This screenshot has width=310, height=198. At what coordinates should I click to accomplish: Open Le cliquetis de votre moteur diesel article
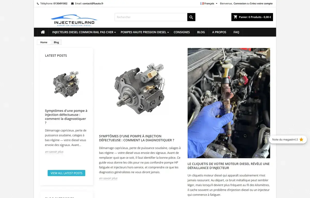pyautogui.click(x=229, y=166)
